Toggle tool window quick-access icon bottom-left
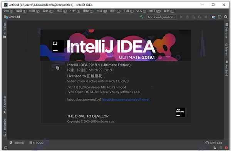This screenshot has height=151, width=231. [x=6, y=148]
